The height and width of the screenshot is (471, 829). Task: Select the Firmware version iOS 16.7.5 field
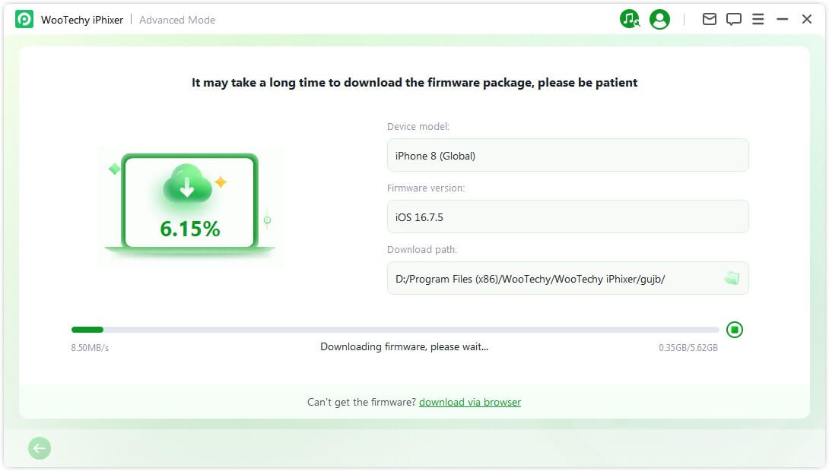coord(567,217)
